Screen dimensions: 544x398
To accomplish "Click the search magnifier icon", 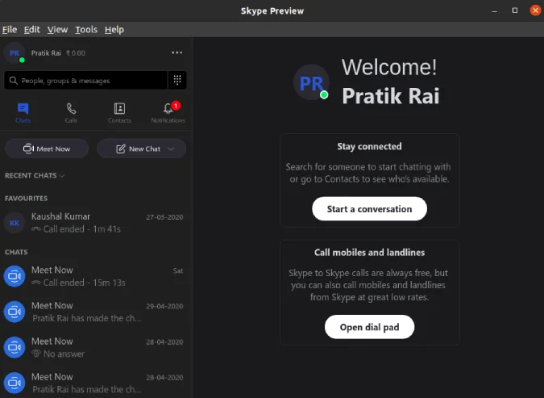I will point(13,81).
